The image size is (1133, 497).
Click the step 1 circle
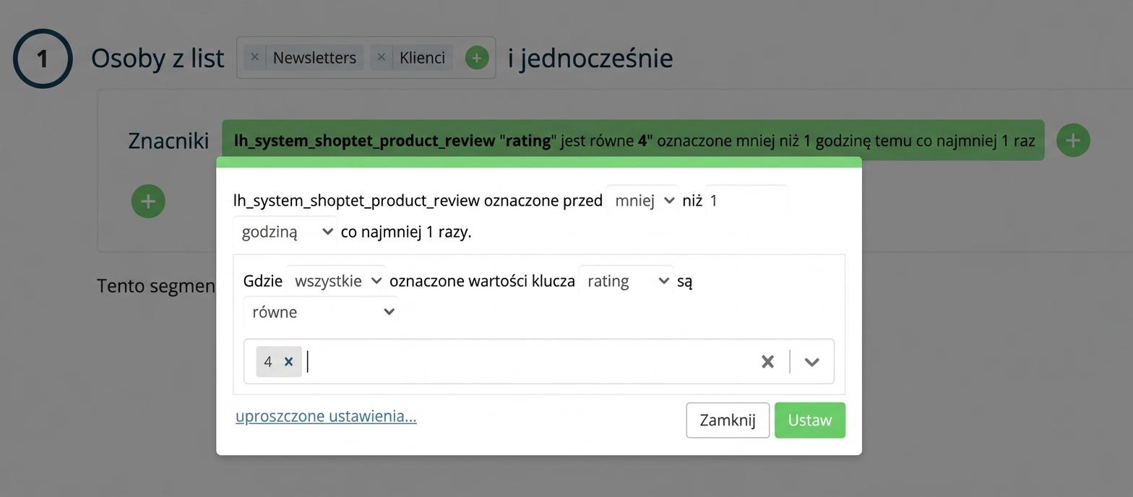[43, 58]
